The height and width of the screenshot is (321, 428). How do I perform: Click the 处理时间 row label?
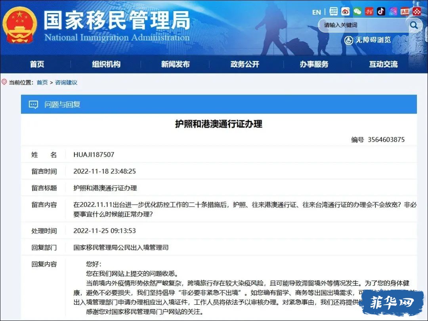(x=44, y=231)
